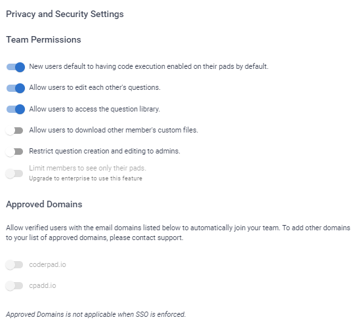Enable download other member's custom files toggle
This screenshot has height=328, width=353.
coord(14,131)
